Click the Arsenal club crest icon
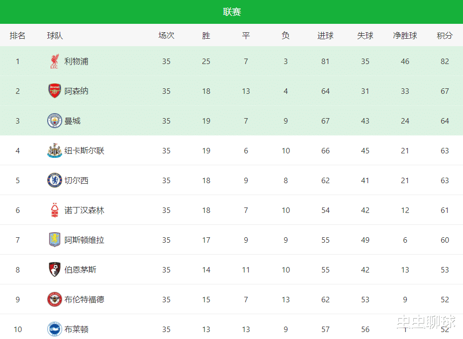 54,91
